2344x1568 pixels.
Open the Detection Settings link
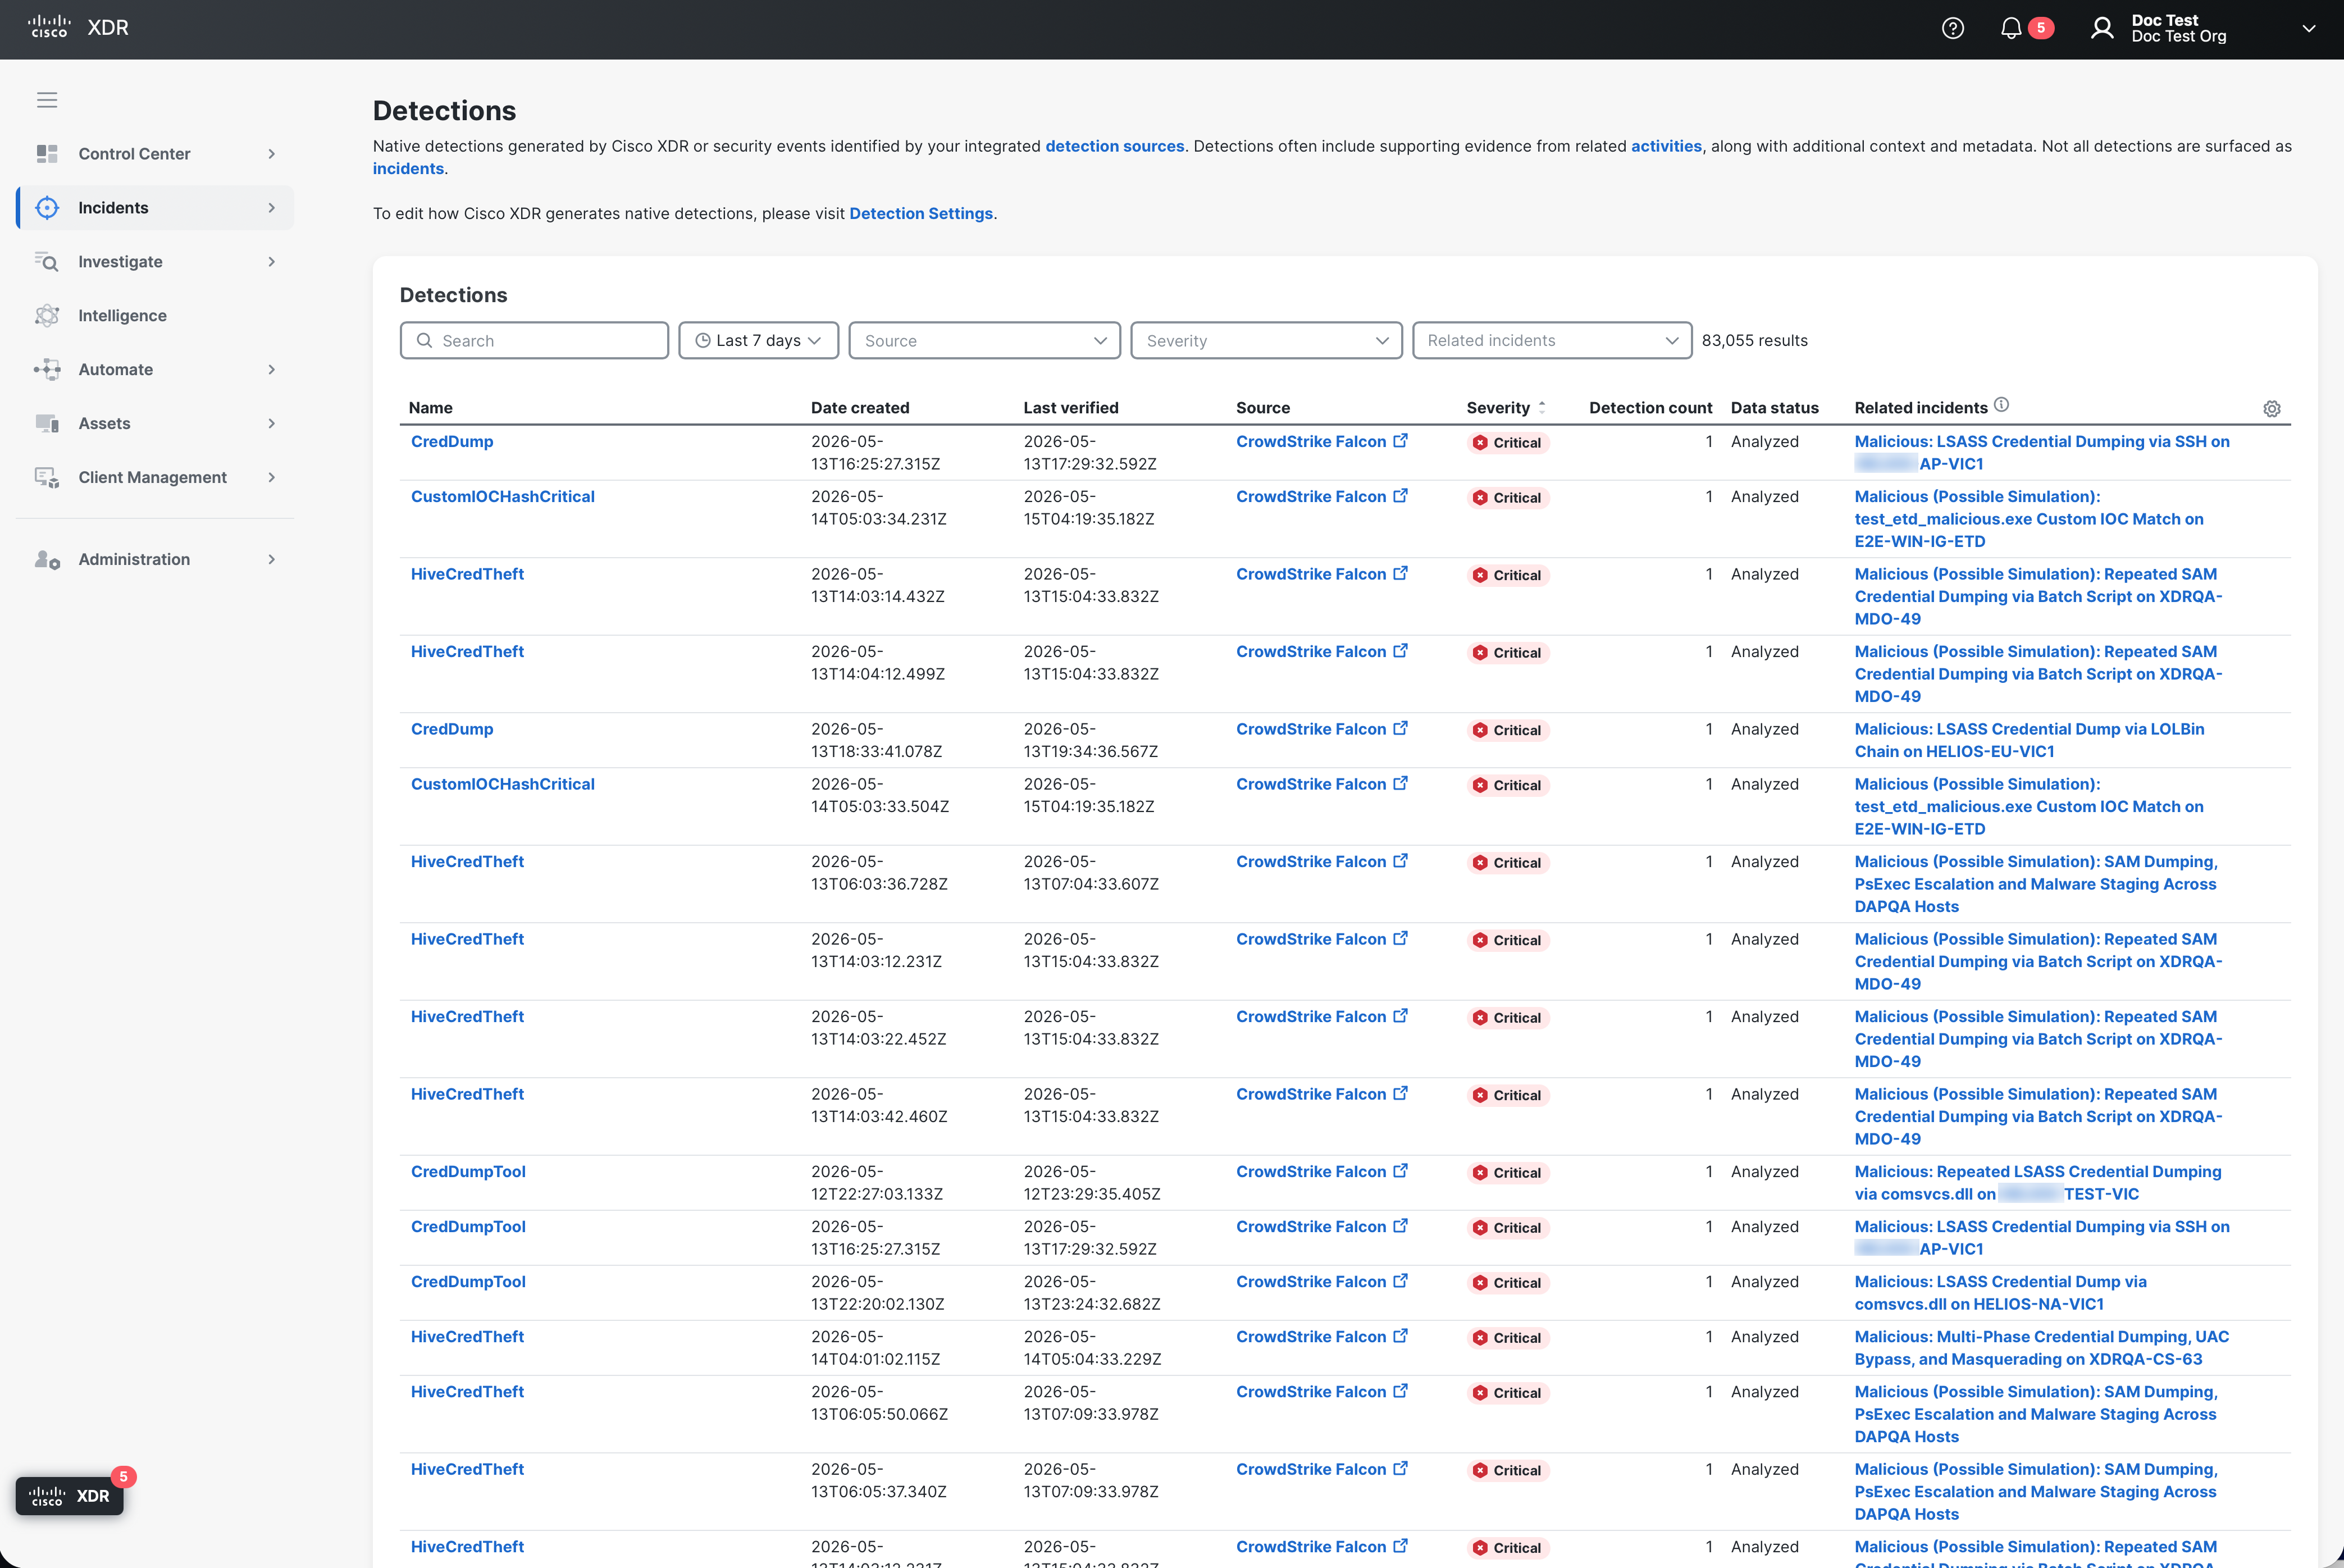click(921, 214)
